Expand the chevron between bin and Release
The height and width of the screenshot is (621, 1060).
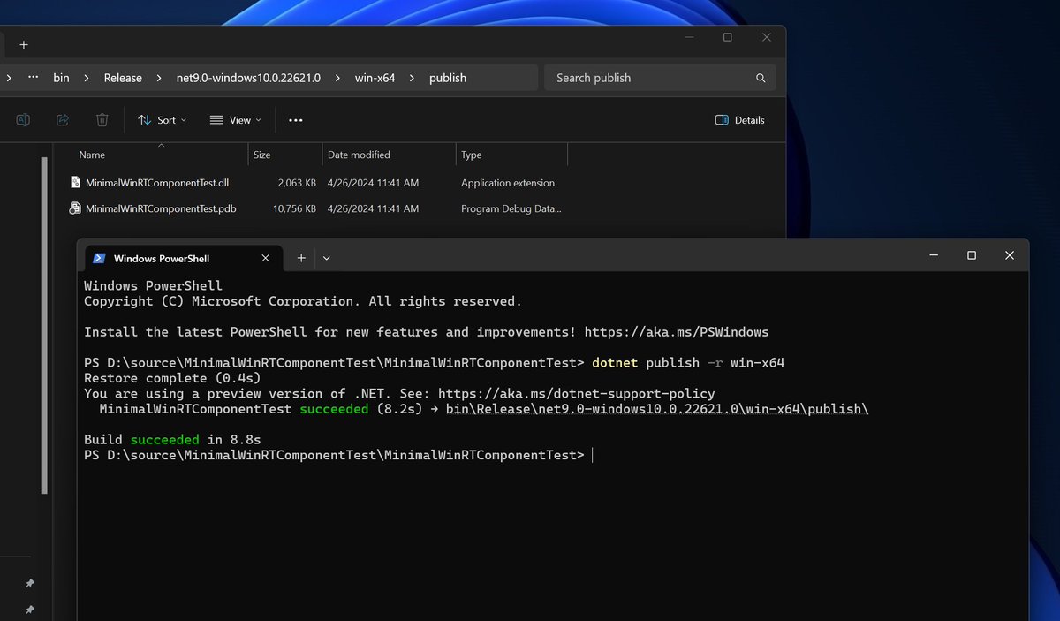tap(87, 78)
